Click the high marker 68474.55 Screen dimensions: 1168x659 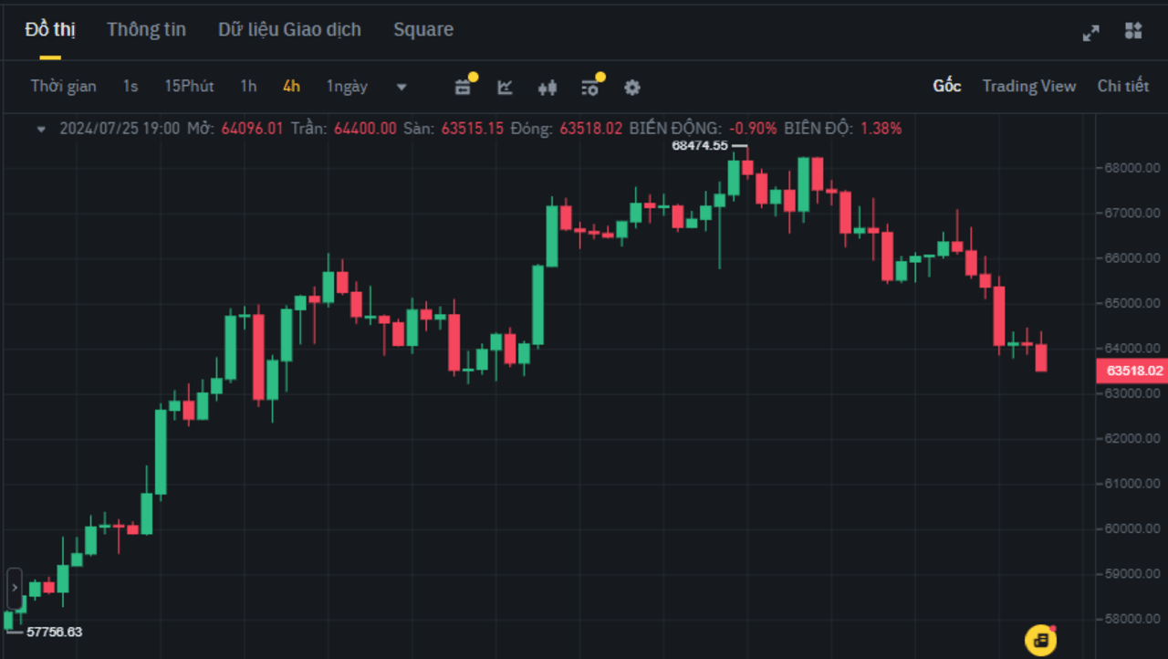[700, 145]
